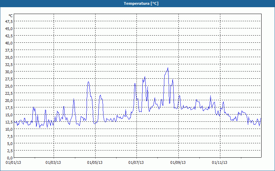Viewport: 275px width, 171px height.
Task: Click the 47,5 axis value
Action: [x=9, y=22]
